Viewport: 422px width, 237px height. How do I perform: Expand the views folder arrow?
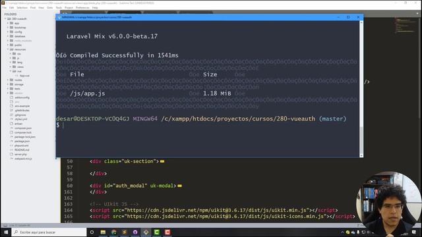(x=11, y=66)
